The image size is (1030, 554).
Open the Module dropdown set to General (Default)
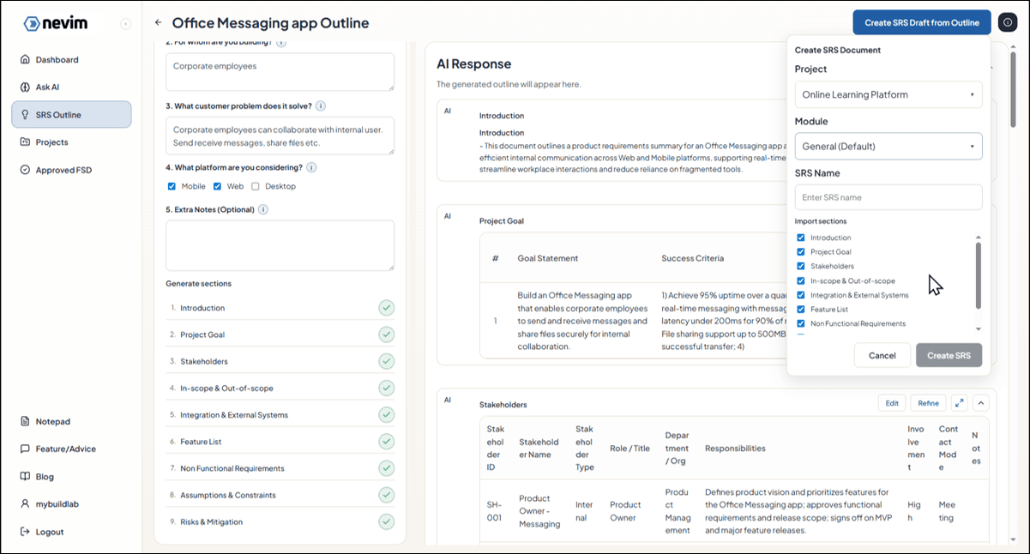pyautogui.click(x=888, y=146)
